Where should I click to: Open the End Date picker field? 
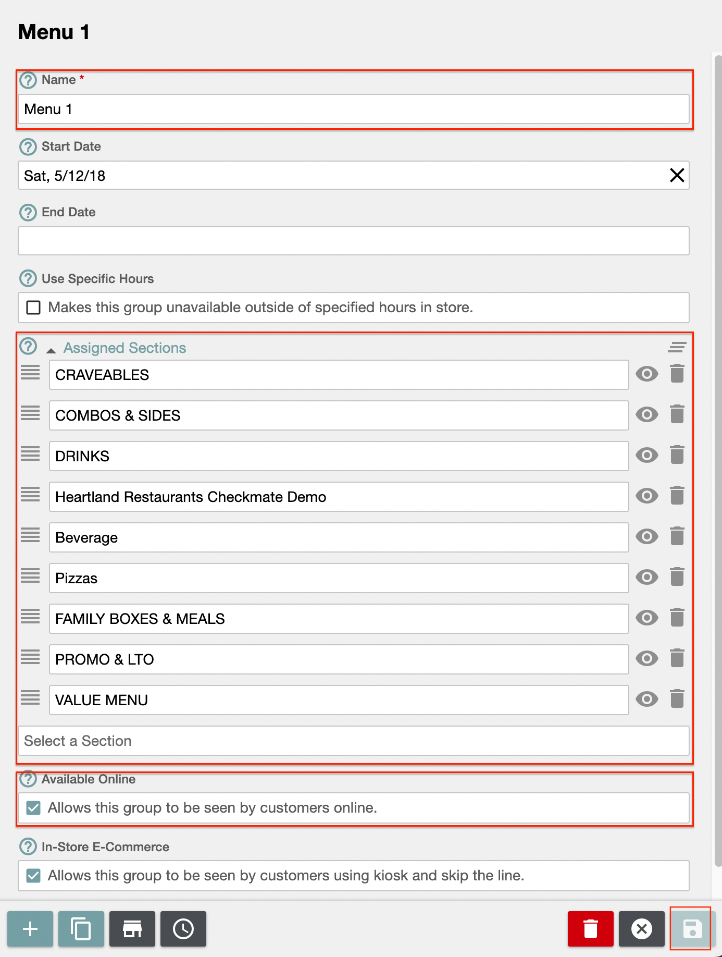(353, 241)
